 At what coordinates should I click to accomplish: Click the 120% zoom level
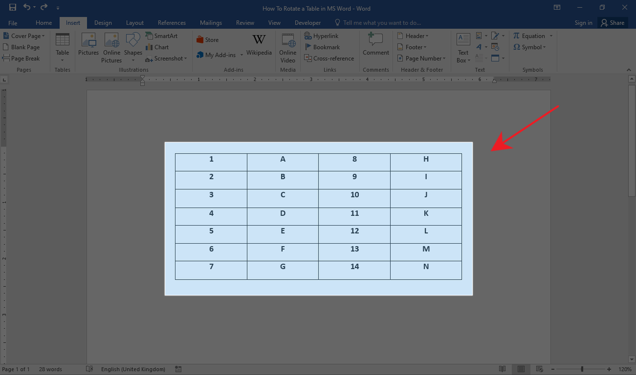pyautogui.click(x=625, y=369)
